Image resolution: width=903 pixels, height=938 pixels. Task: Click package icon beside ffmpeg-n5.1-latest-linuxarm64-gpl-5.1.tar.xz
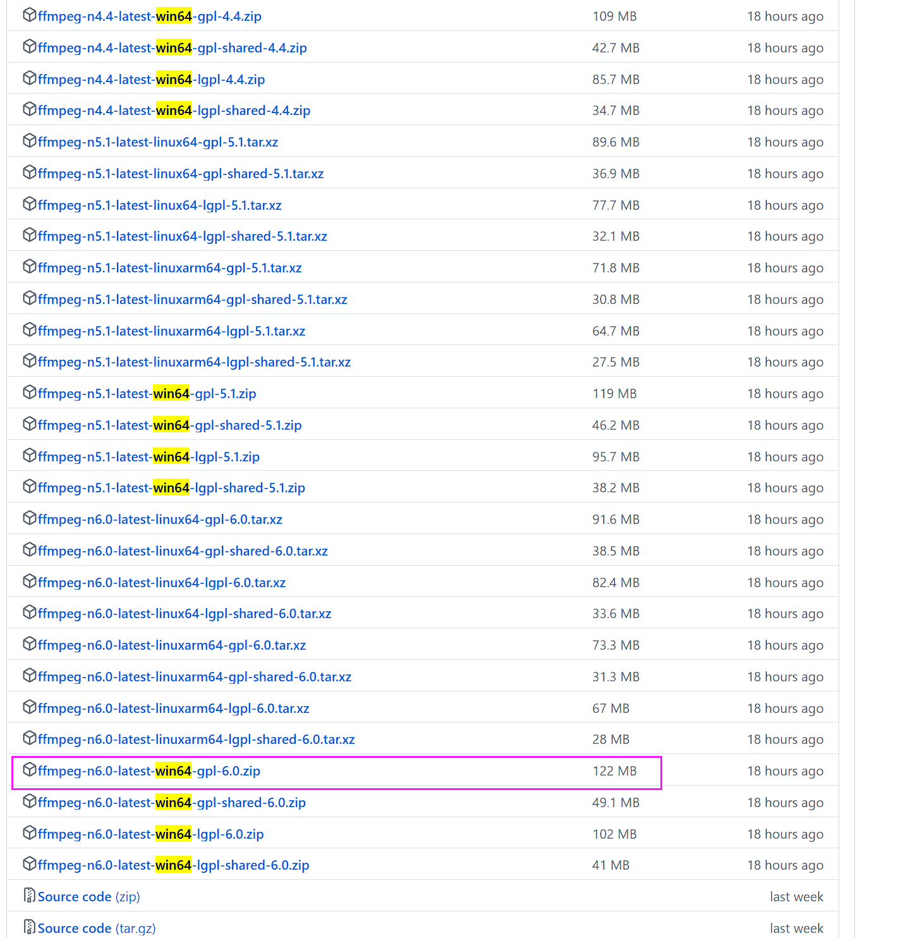click(29, 267)
